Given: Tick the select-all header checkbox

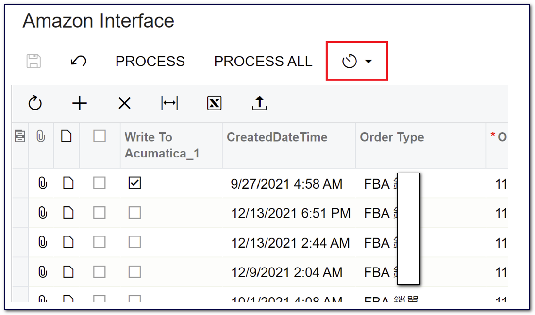Looking at the screenshot, I should click(100, 136).
